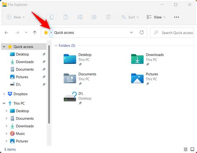197x153 pixels.
Task: Click the 5 items status text
Action: click(10, 149)
